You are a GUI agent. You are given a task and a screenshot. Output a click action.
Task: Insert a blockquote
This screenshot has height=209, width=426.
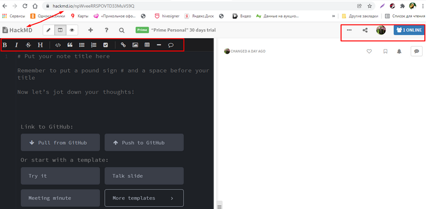pos(70,45)
